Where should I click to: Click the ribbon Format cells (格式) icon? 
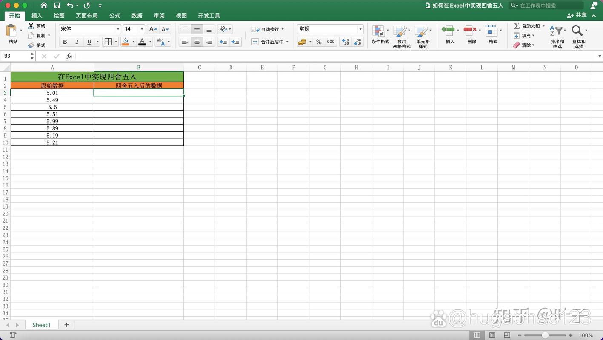[x=492, y=31]
